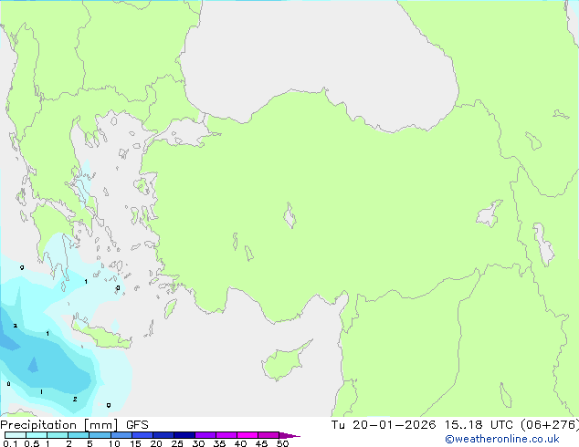Click the 'Precipitation [mm]' title text
The image size is (579, 447).
click(59, 425)
